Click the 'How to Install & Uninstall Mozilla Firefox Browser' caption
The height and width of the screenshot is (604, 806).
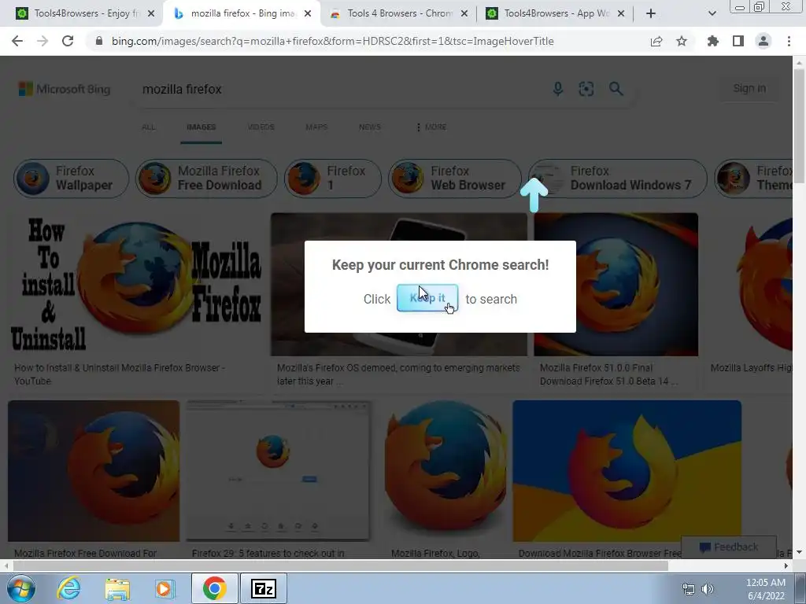tap(120, 374)
